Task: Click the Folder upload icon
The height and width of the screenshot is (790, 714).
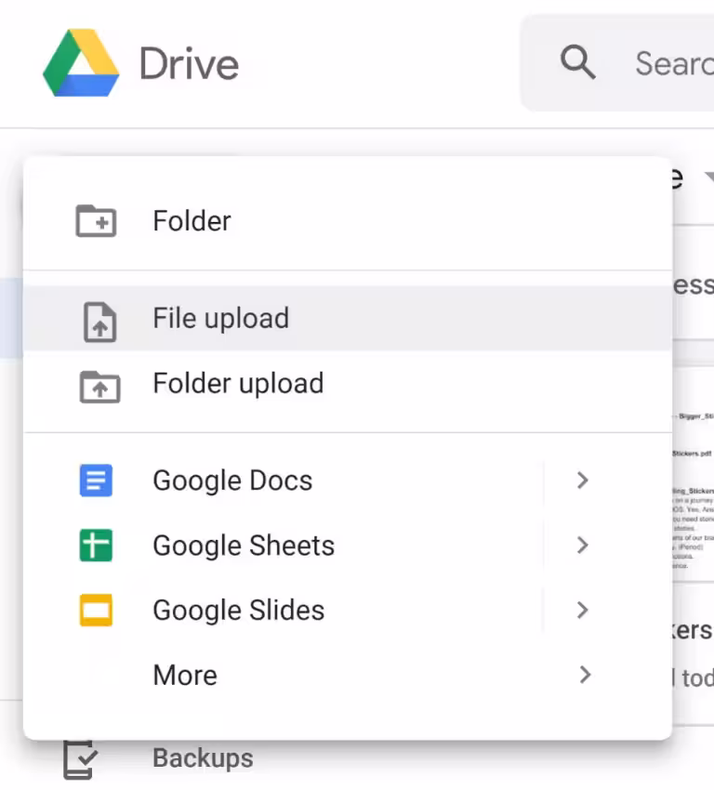Action: coord(99,384)
